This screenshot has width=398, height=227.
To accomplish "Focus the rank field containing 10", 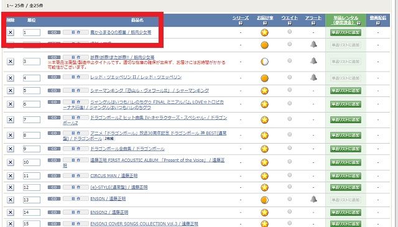I will (x=32, y=162).
